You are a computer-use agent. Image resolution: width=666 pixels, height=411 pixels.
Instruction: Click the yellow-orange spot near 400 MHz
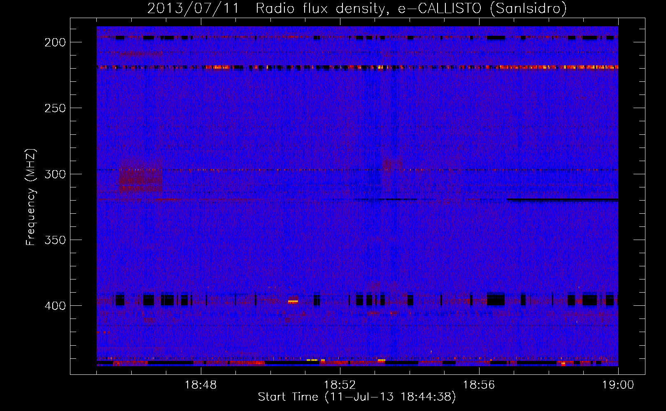pyautogui.click(x=293, y=302)
